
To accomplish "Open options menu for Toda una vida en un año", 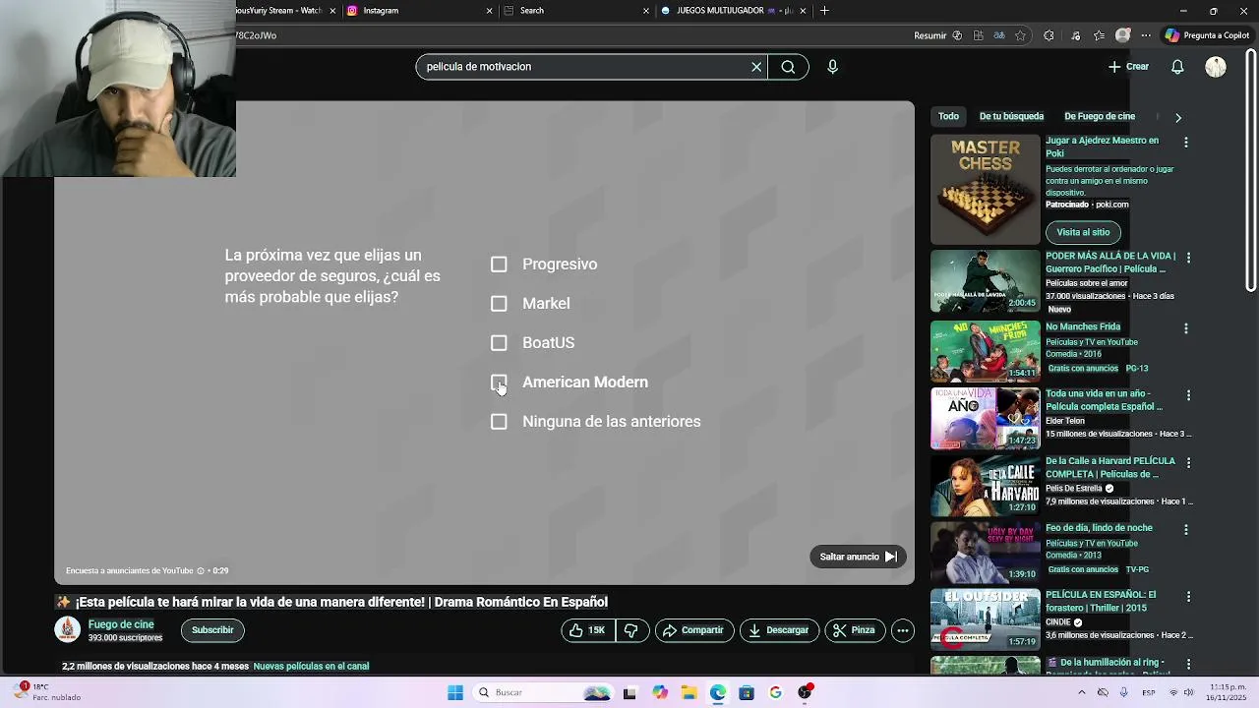I will coord(1188,395).
